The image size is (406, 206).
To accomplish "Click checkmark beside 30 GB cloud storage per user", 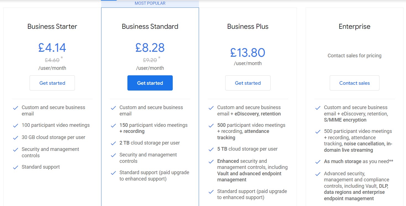I will (x=15, y=138).
